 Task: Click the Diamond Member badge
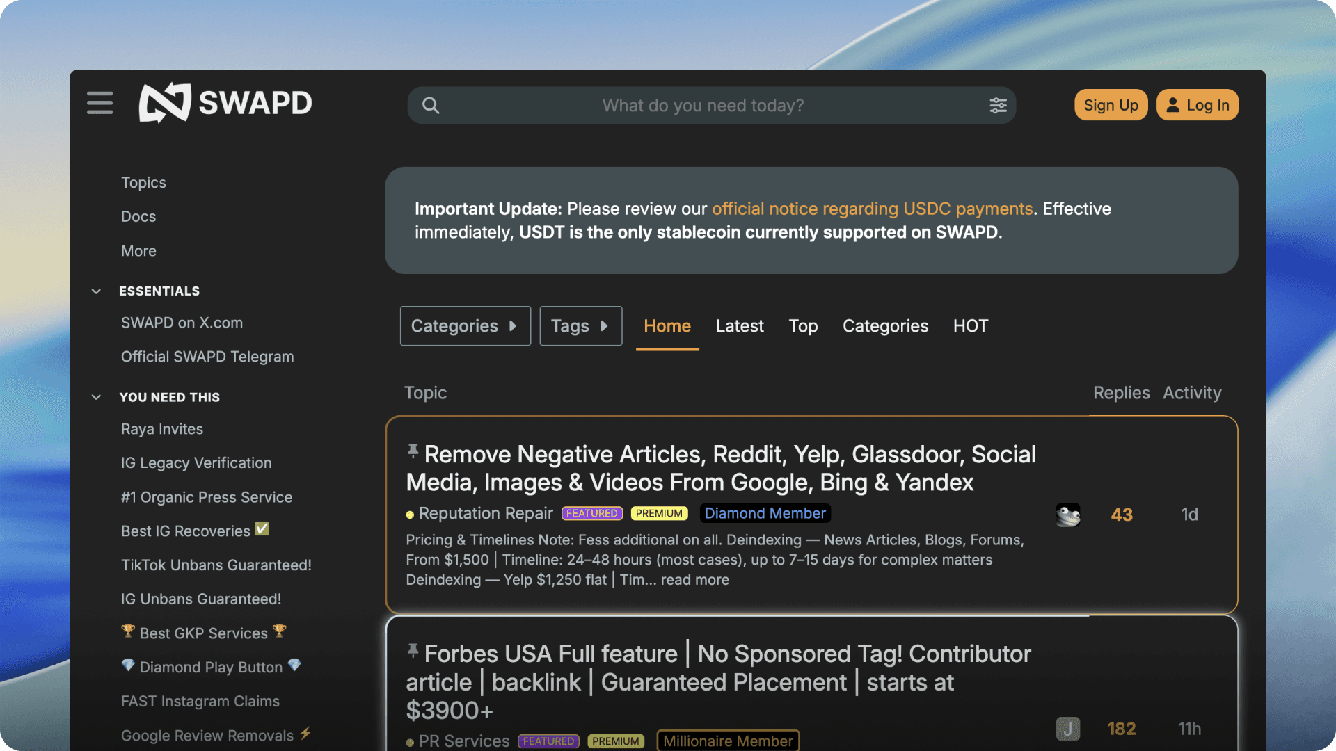(765, 513)
